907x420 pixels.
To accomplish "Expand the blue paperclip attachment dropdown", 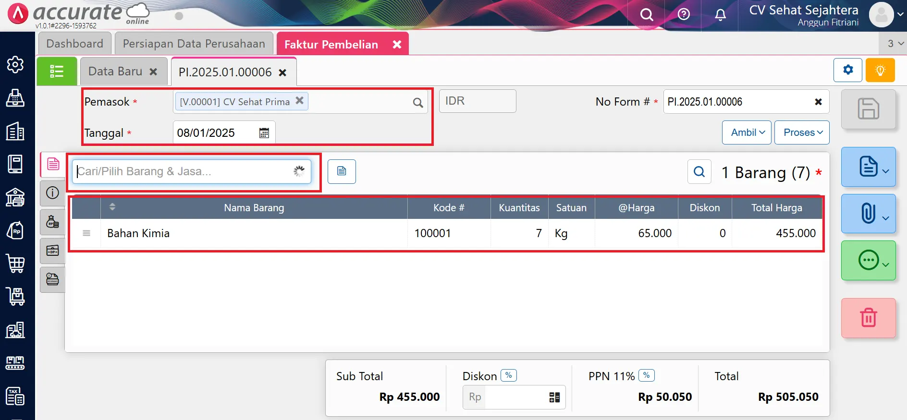I will [868, 214].
